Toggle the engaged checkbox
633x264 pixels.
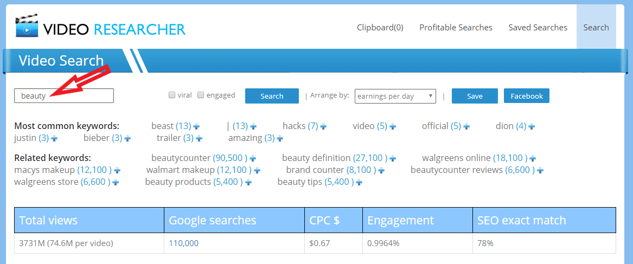coord(201,95)
